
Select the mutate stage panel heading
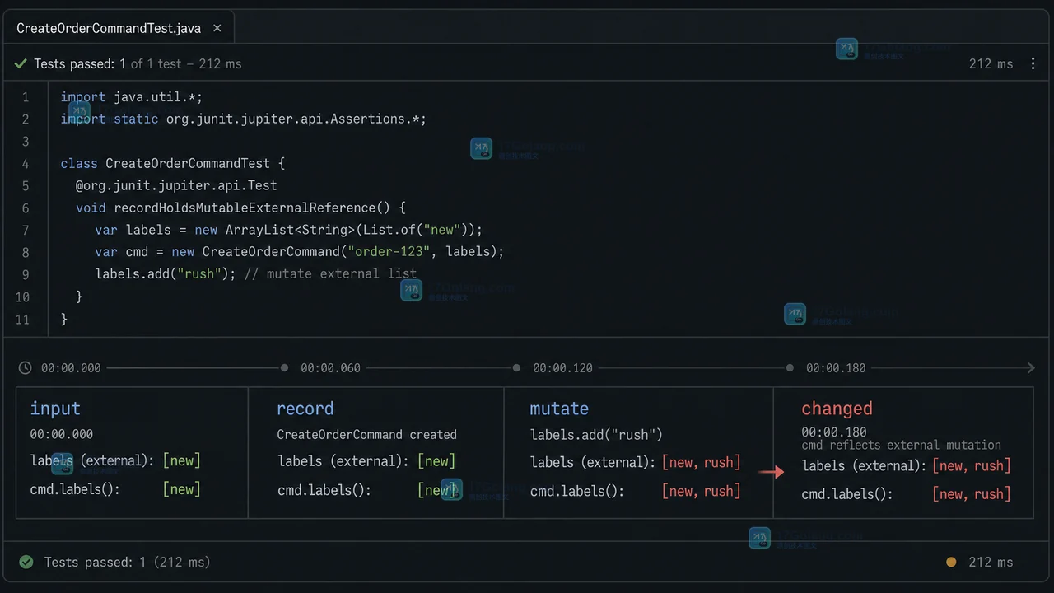coord(559,409)
